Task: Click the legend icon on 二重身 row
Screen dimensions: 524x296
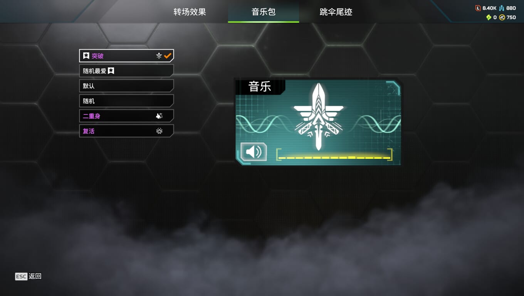Action: [x=159, y=116]
